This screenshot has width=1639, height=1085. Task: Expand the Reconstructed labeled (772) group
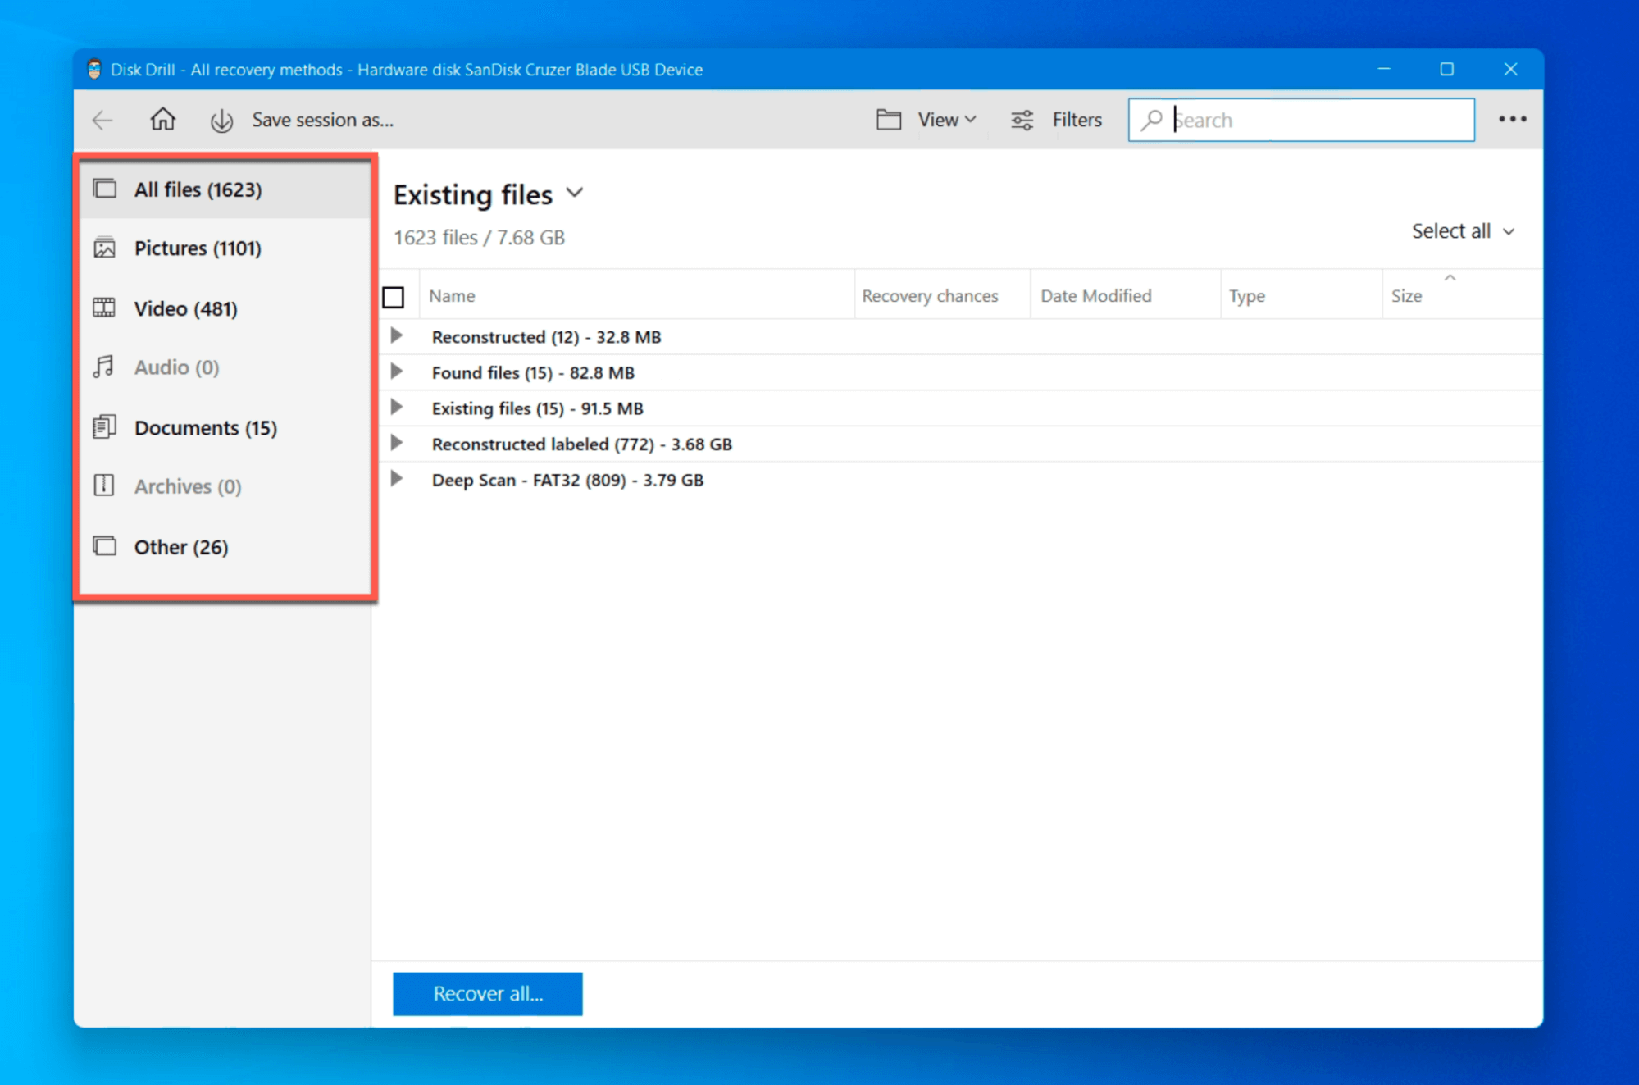pos(397,443)
